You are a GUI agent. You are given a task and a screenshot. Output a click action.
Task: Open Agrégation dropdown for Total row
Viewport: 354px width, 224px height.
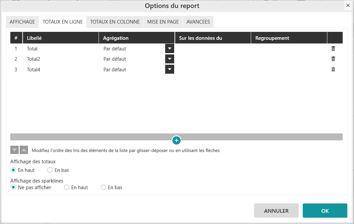point(170,49)
